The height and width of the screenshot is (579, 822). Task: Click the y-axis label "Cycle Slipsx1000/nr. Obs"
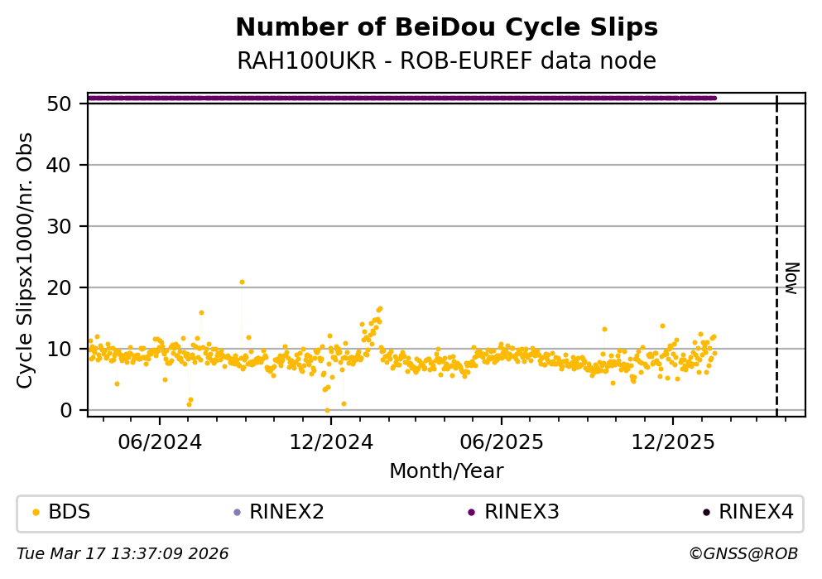[26, 260]
